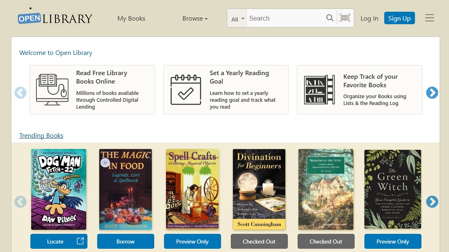Open the hamburger menu icon
The width and height of the screenshot is (449, 252).
coord(430,18)
